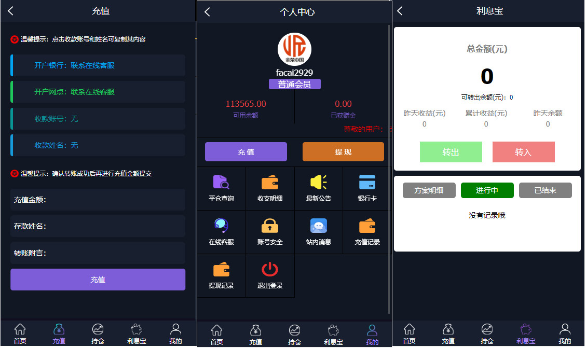Click purple 充值 button in personal center
Image resolution: width=586 pixels, height=348 pixels.
[246, 152]
